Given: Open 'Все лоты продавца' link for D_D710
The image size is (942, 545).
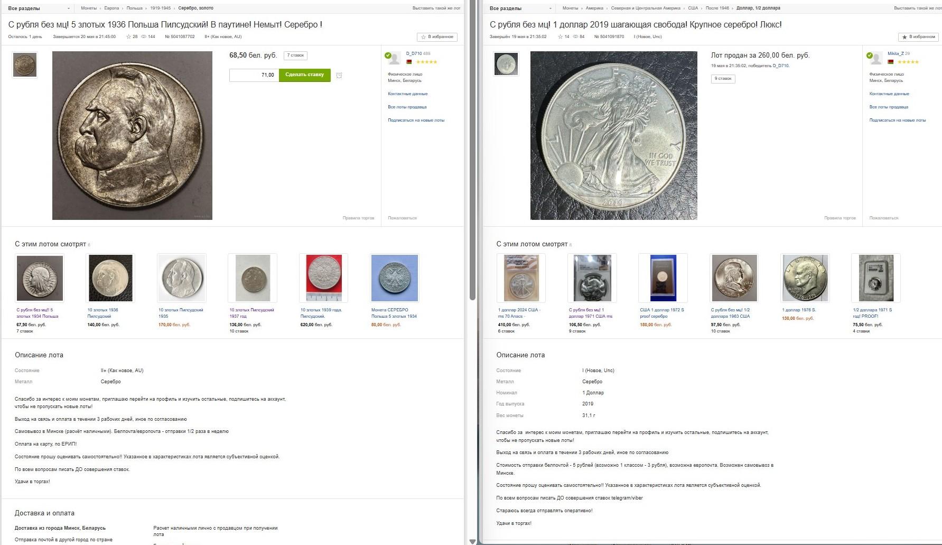Looking at the screenshot, I should (x=407, y=107).
